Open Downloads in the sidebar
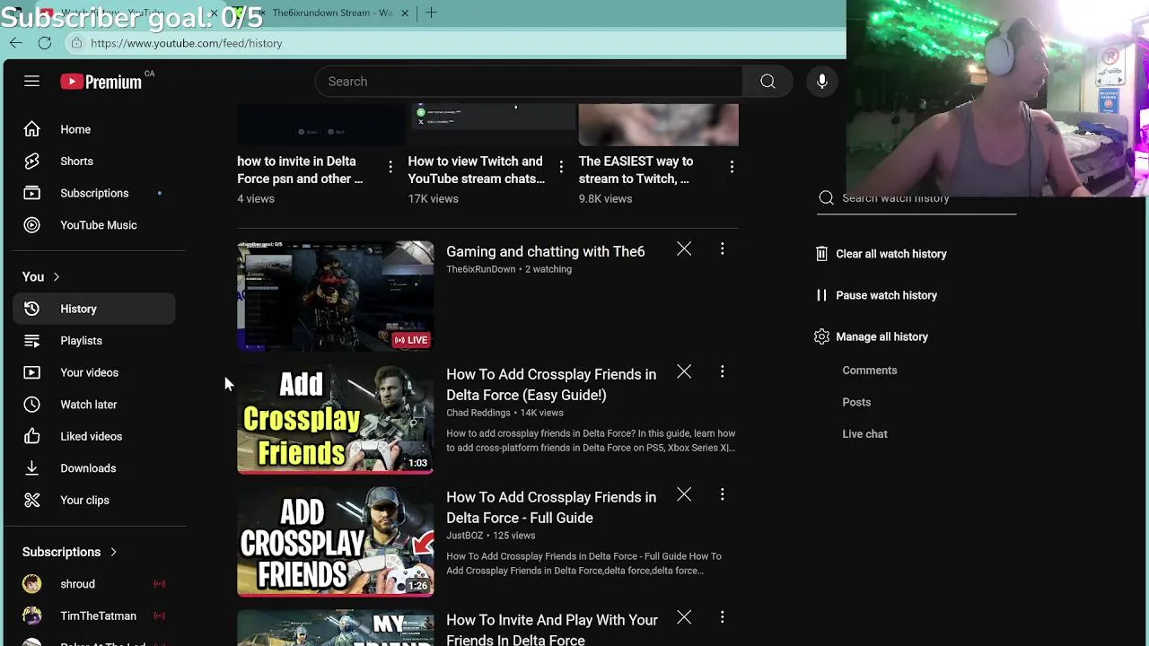Screen dimensions: 1149x646 [x=94, y=468]
